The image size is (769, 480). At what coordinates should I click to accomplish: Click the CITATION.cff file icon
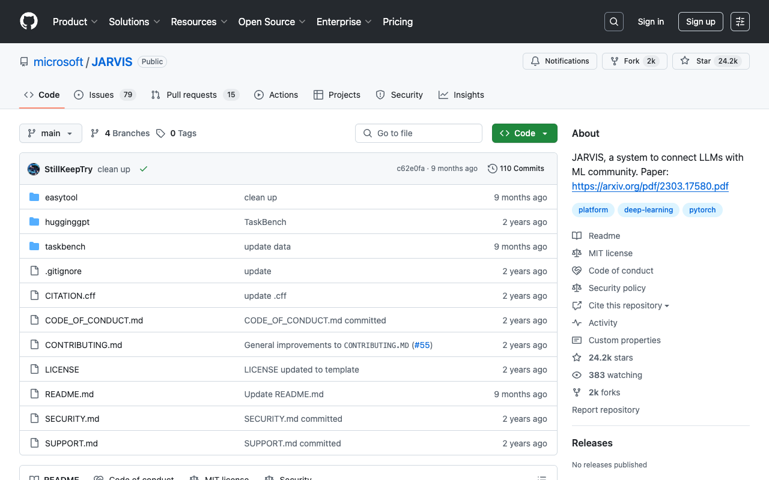[x=34, y=296]
